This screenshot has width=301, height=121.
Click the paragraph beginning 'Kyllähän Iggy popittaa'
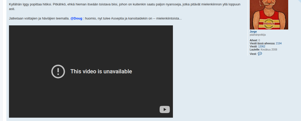coord(124,6)
